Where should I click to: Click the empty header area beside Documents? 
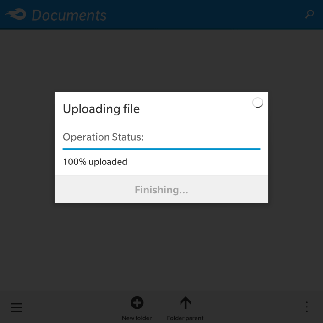(x=206, y=14)
